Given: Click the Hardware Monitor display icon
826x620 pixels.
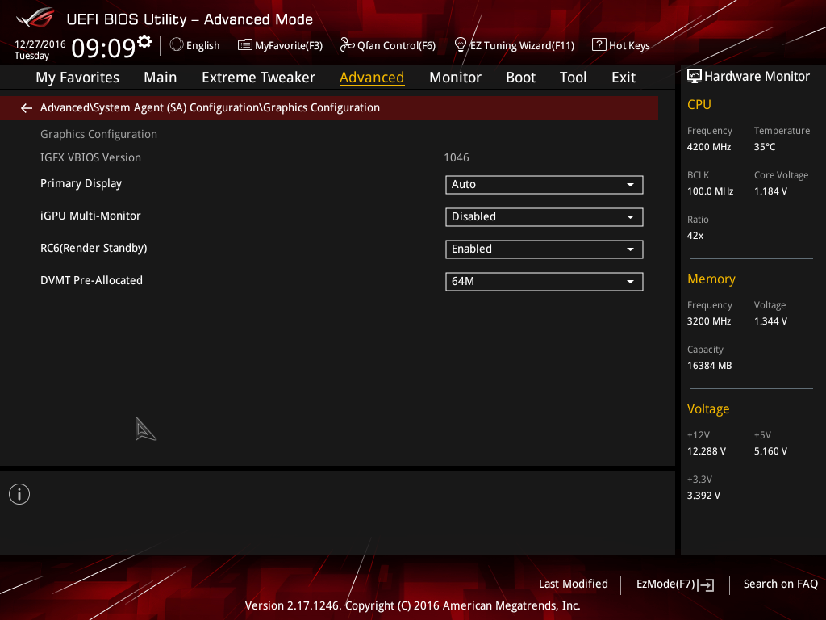Looking at the screenshot, I should [695, 76].
